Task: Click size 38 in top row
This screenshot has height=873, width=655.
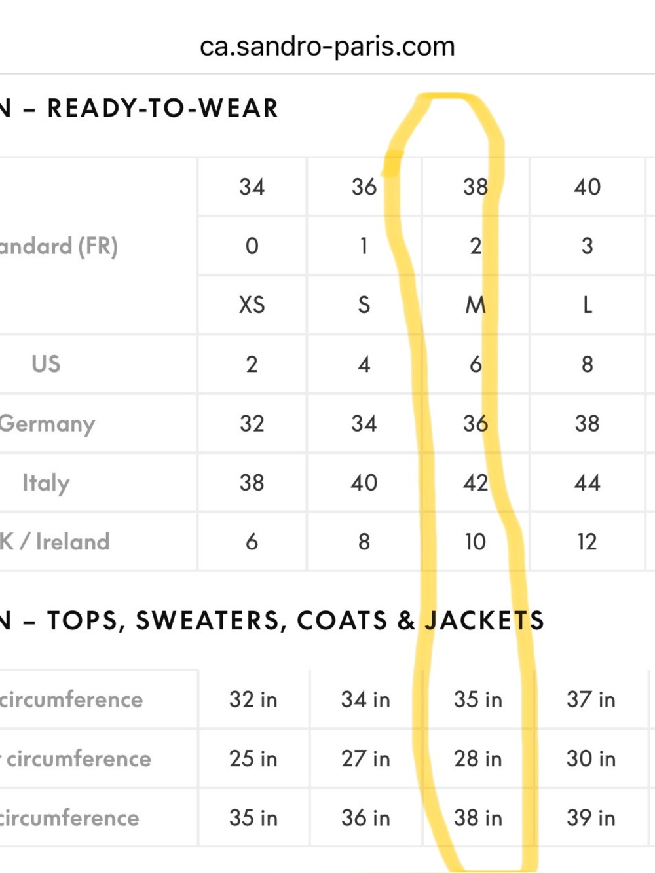Action: (x=476, y=187)
